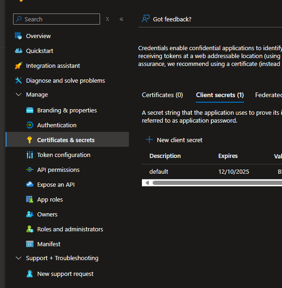The height and width of the screenshot is (288, 282).
Task: Open the Authentication icon
Action: tap(30, 125)
